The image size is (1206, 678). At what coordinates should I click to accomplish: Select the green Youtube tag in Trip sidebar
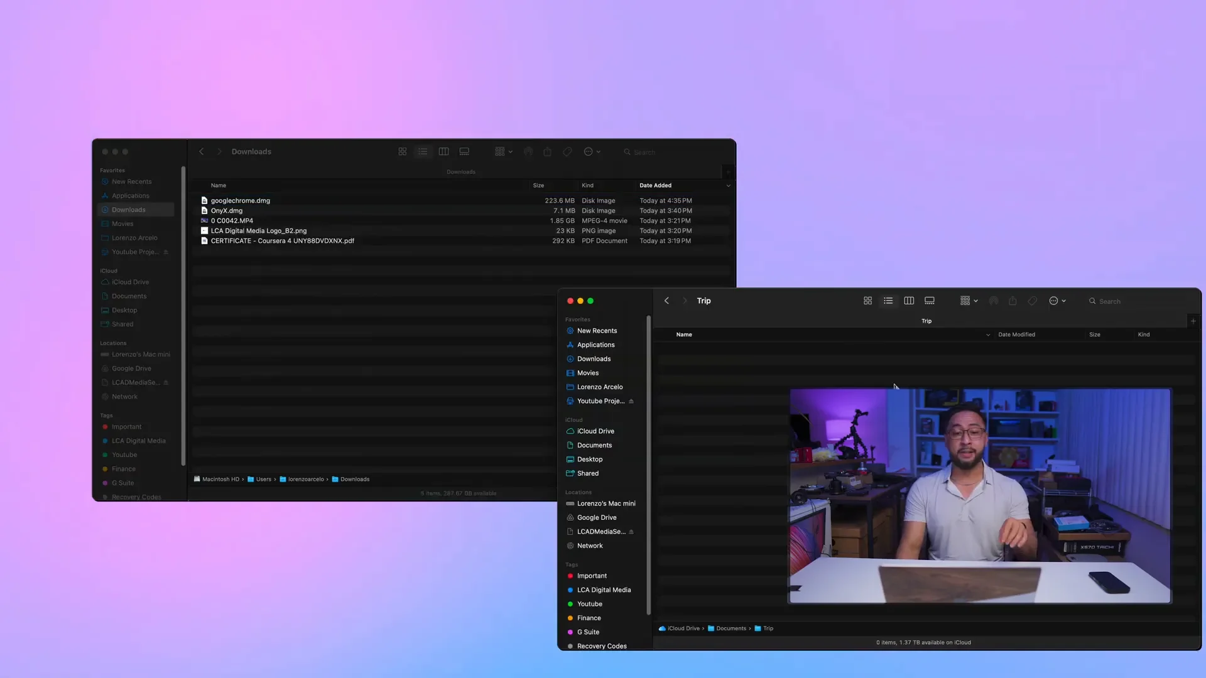tap(589, 604)
